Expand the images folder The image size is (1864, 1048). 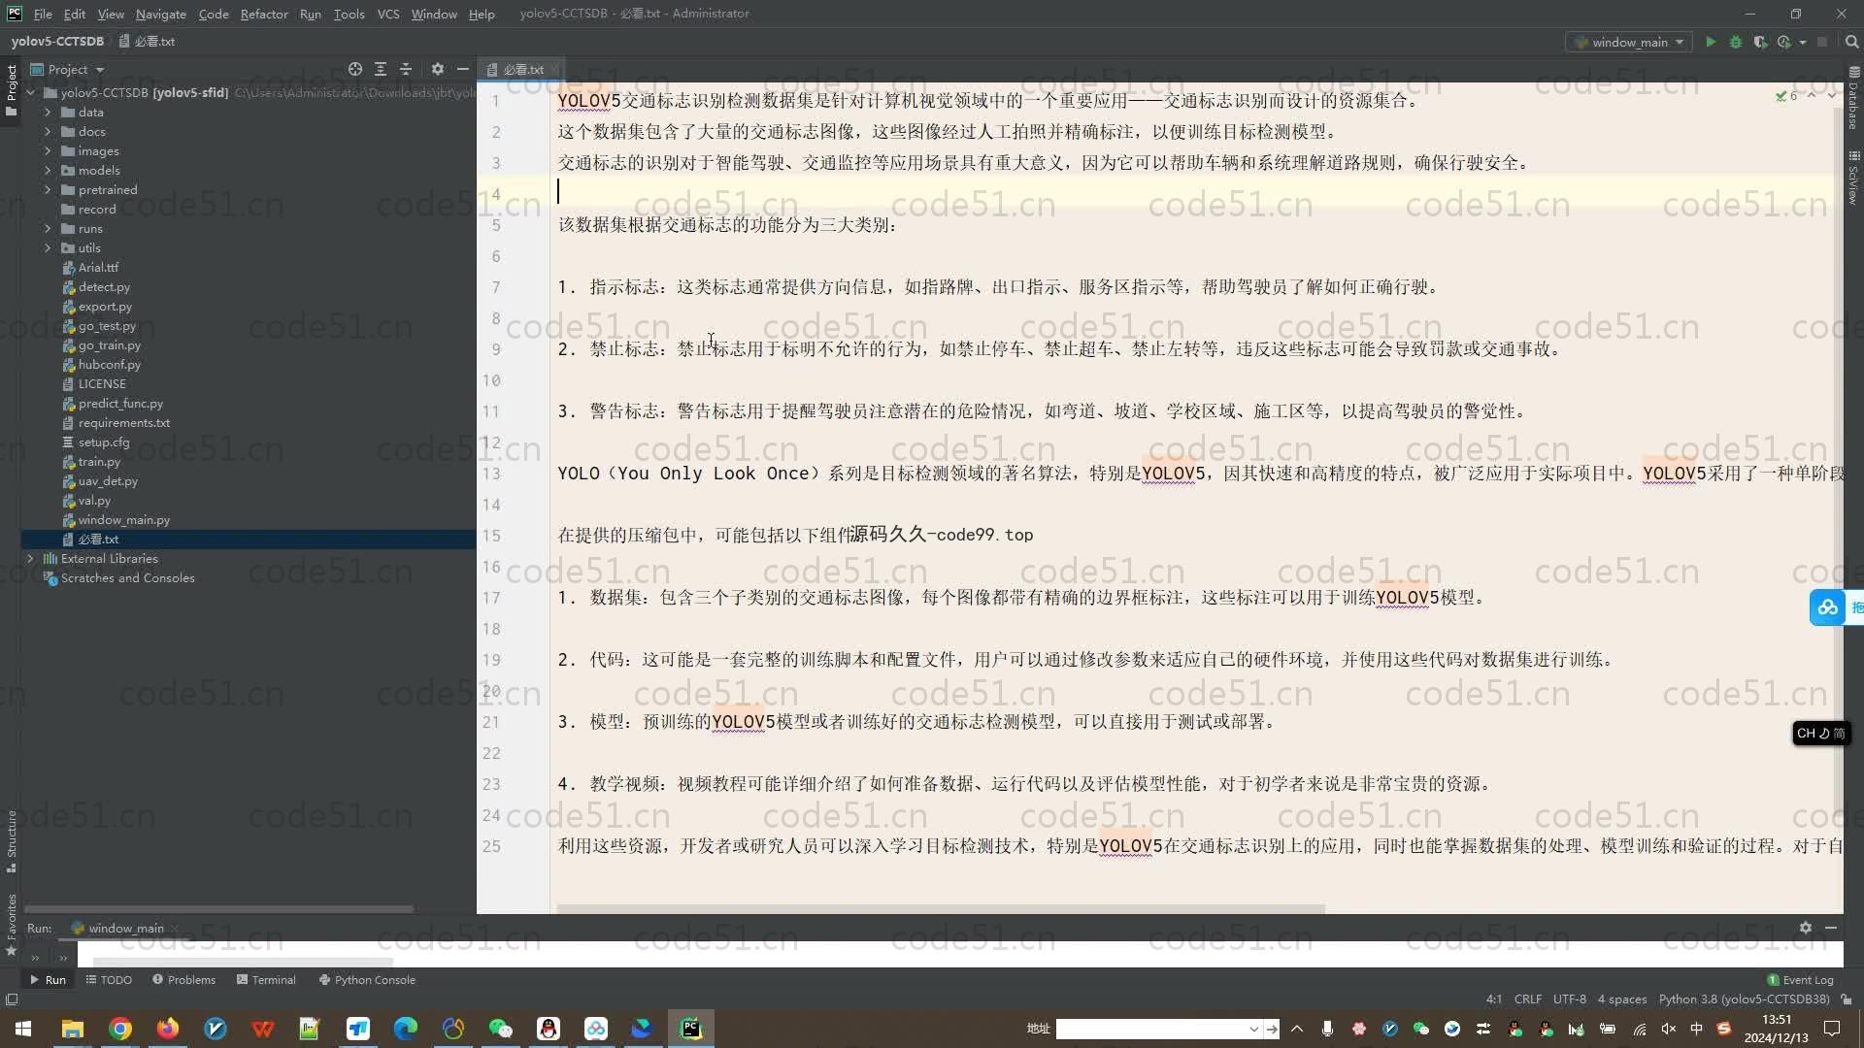tap(48, 151)
